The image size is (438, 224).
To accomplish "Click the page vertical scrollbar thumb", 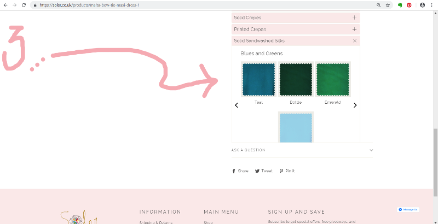I will pos(435,162).
